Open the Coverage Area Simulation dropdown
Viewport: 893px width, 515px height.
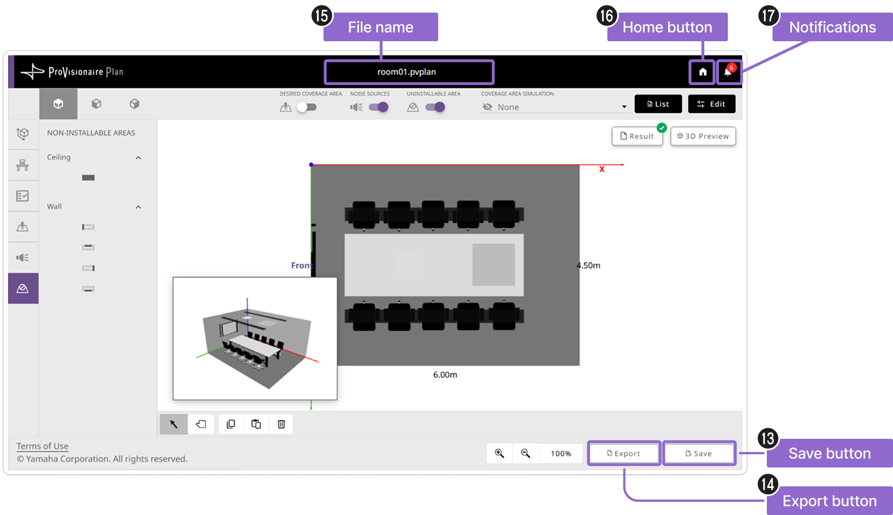[555, 107]
